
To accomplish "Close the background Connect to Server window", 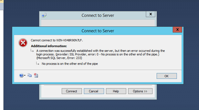I will coord(151,14).
